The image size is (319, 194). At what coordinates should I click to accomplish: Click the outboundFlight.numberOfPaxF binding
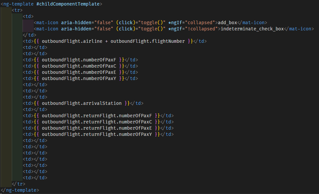pyautogui.click(x=80, y=59)
